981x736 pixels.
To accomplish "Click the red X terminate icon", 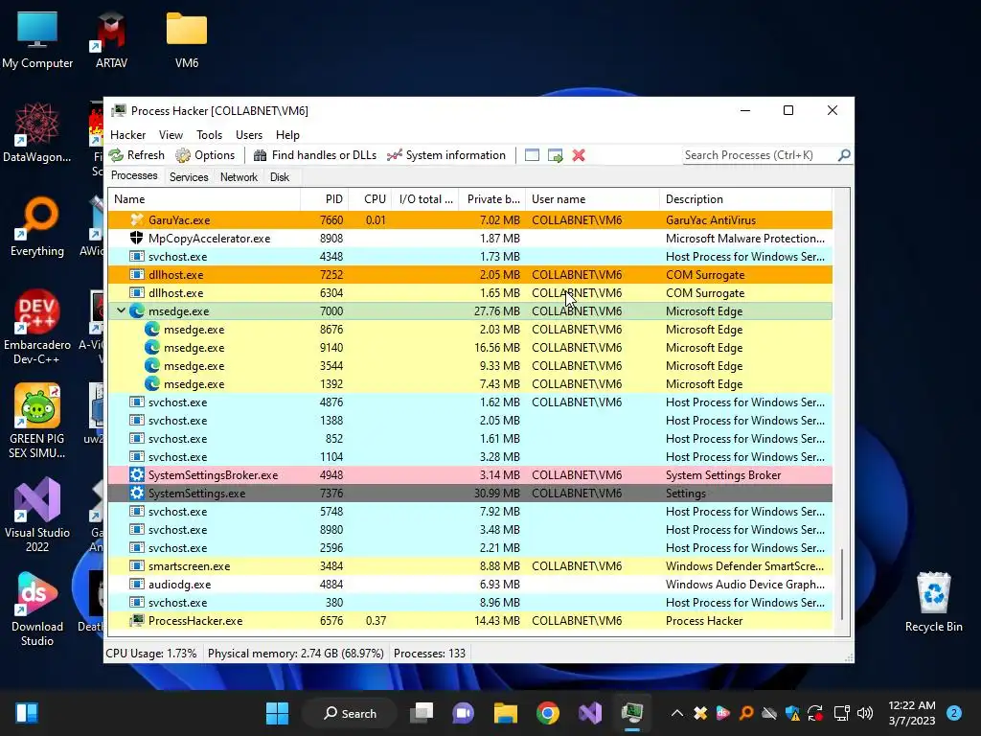I will pyautogui.click(x=579, y=155).
